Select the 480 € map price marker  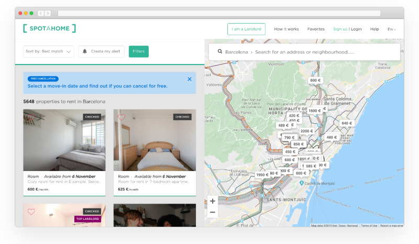[332, 137]
